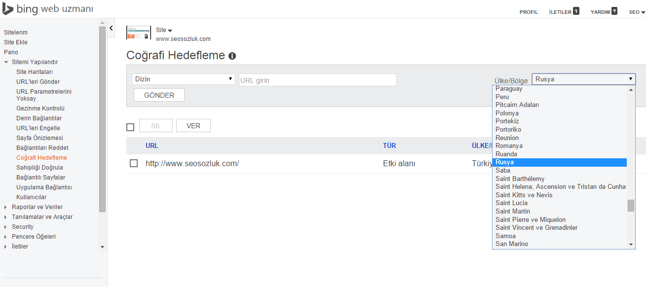Open the Site Haritaları sidebar link

pos(35,72)
